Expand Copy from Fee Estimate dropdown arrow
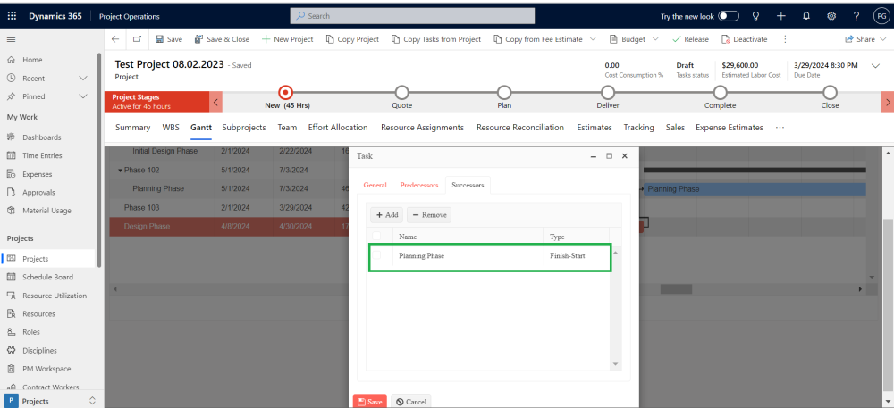This screenshot has width=894, height=408. point(593,39)
